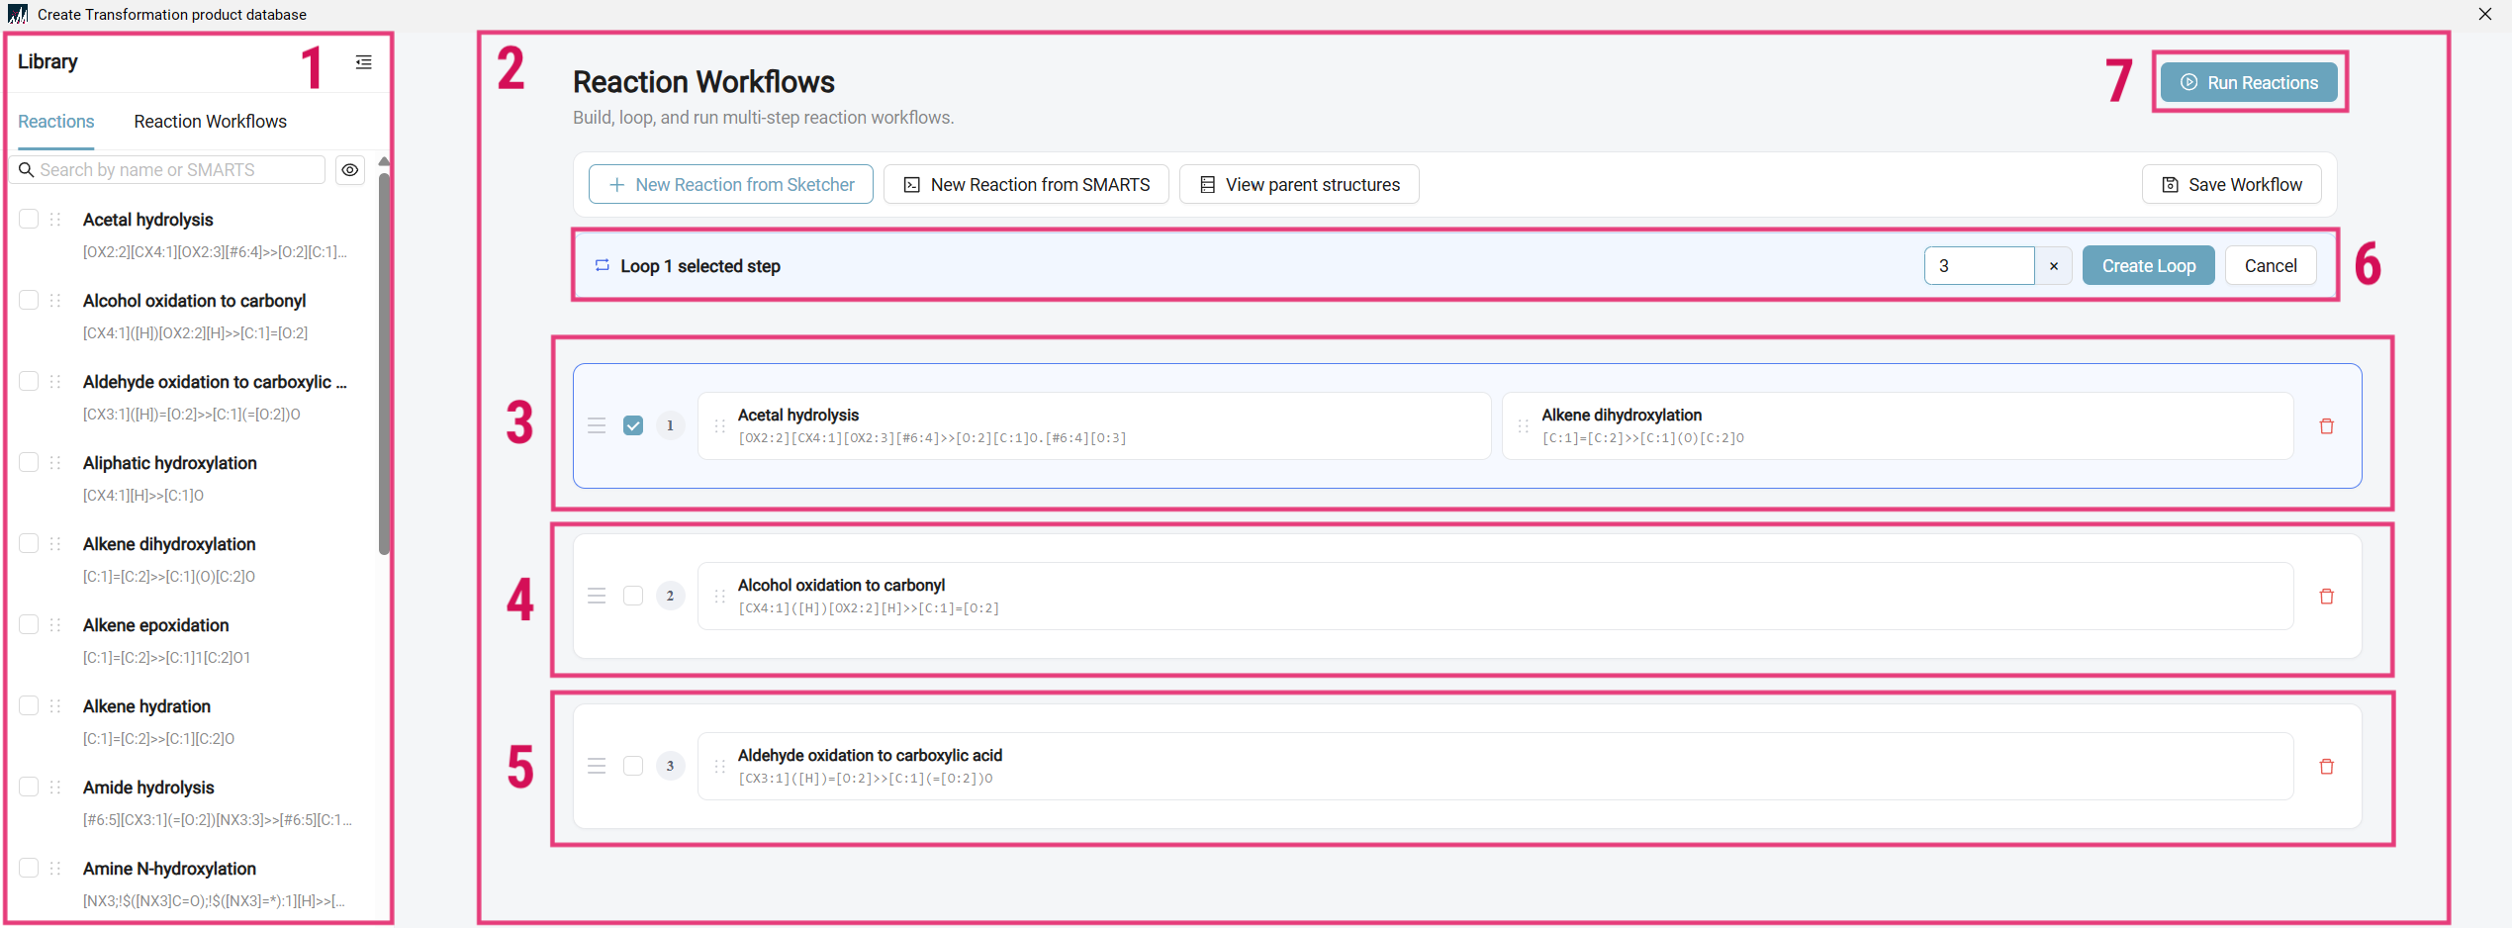The height and width of the screenshot is (928, 2512).
Task: Delete workflow step 1 with trash icon
Action: (2326, 426)
